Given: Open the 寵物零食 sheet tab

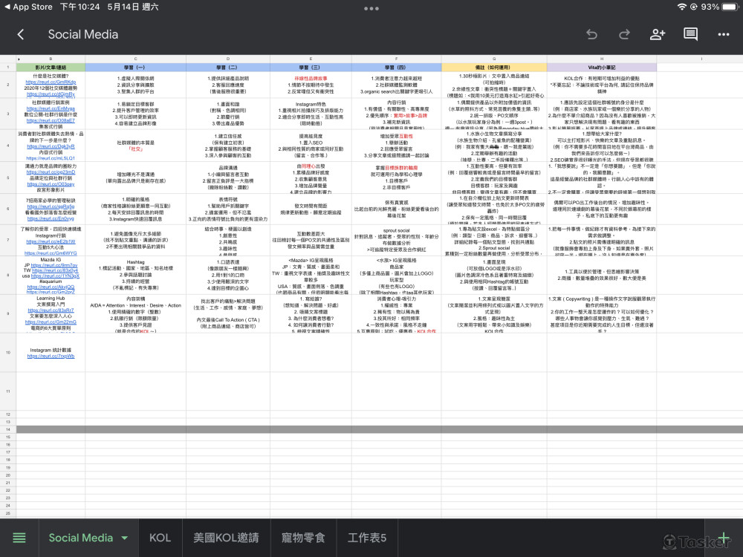Looking at the screenshot, I should click(303, 538).
